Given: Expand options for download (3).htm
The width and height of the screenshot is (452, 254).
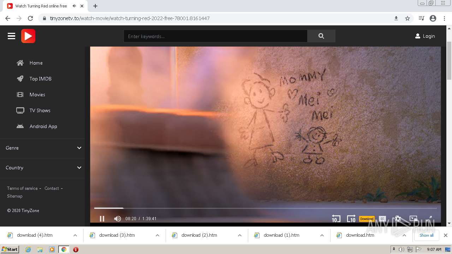Looking at the screenshot, I should pos(157,235).
